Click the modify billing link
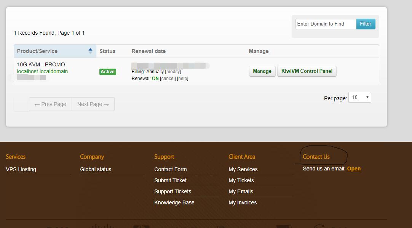The height and width of the screenshot is (228, 412). (x=173, y=72)
